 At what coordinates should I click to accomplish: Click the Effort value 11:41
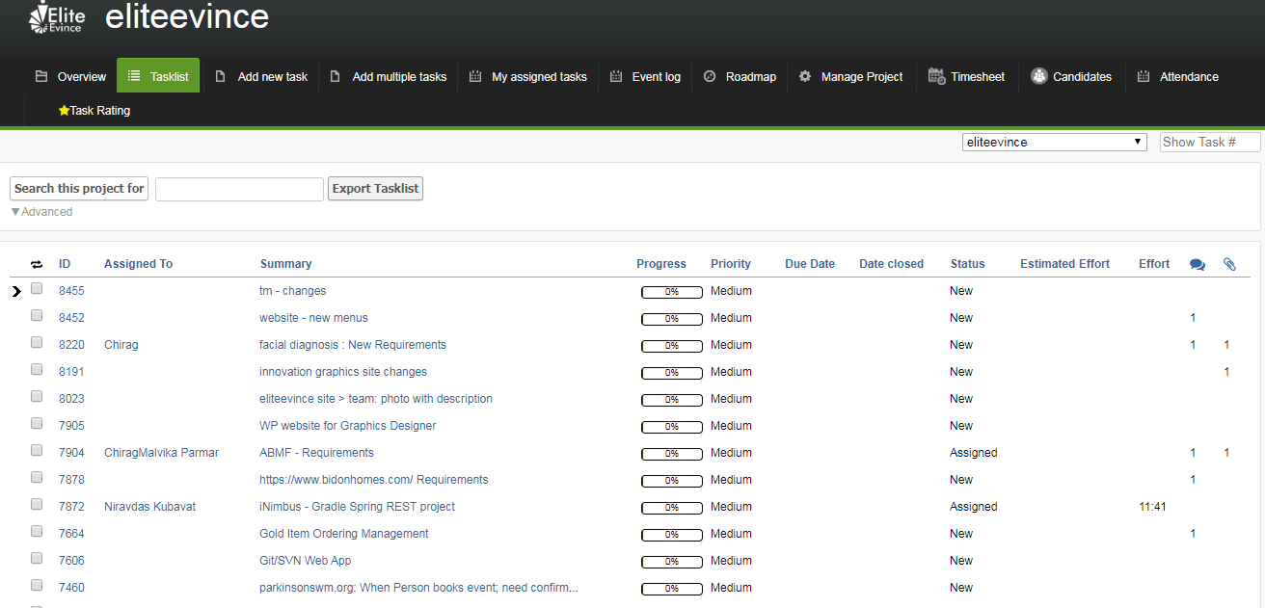pos(1153,507)
